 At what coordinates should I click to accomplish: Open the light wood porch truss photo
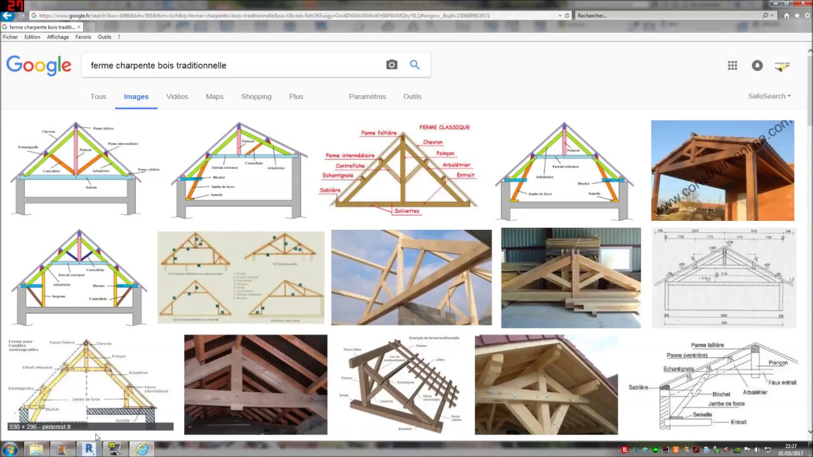tap(546, 385)
